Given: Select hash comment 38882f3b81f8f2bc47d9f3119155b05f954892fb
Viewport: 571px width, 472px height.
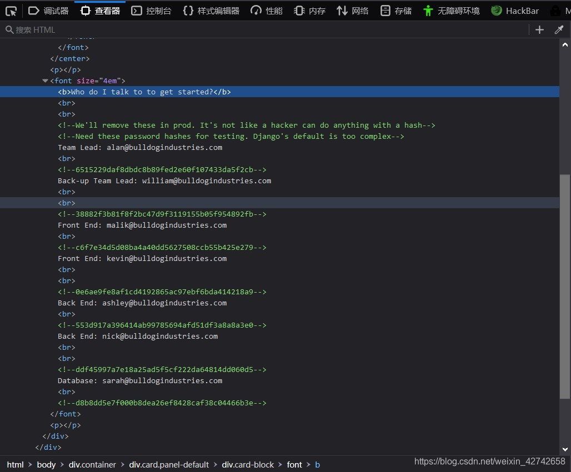Looking at the screenshot, I should tap(162, 214).
